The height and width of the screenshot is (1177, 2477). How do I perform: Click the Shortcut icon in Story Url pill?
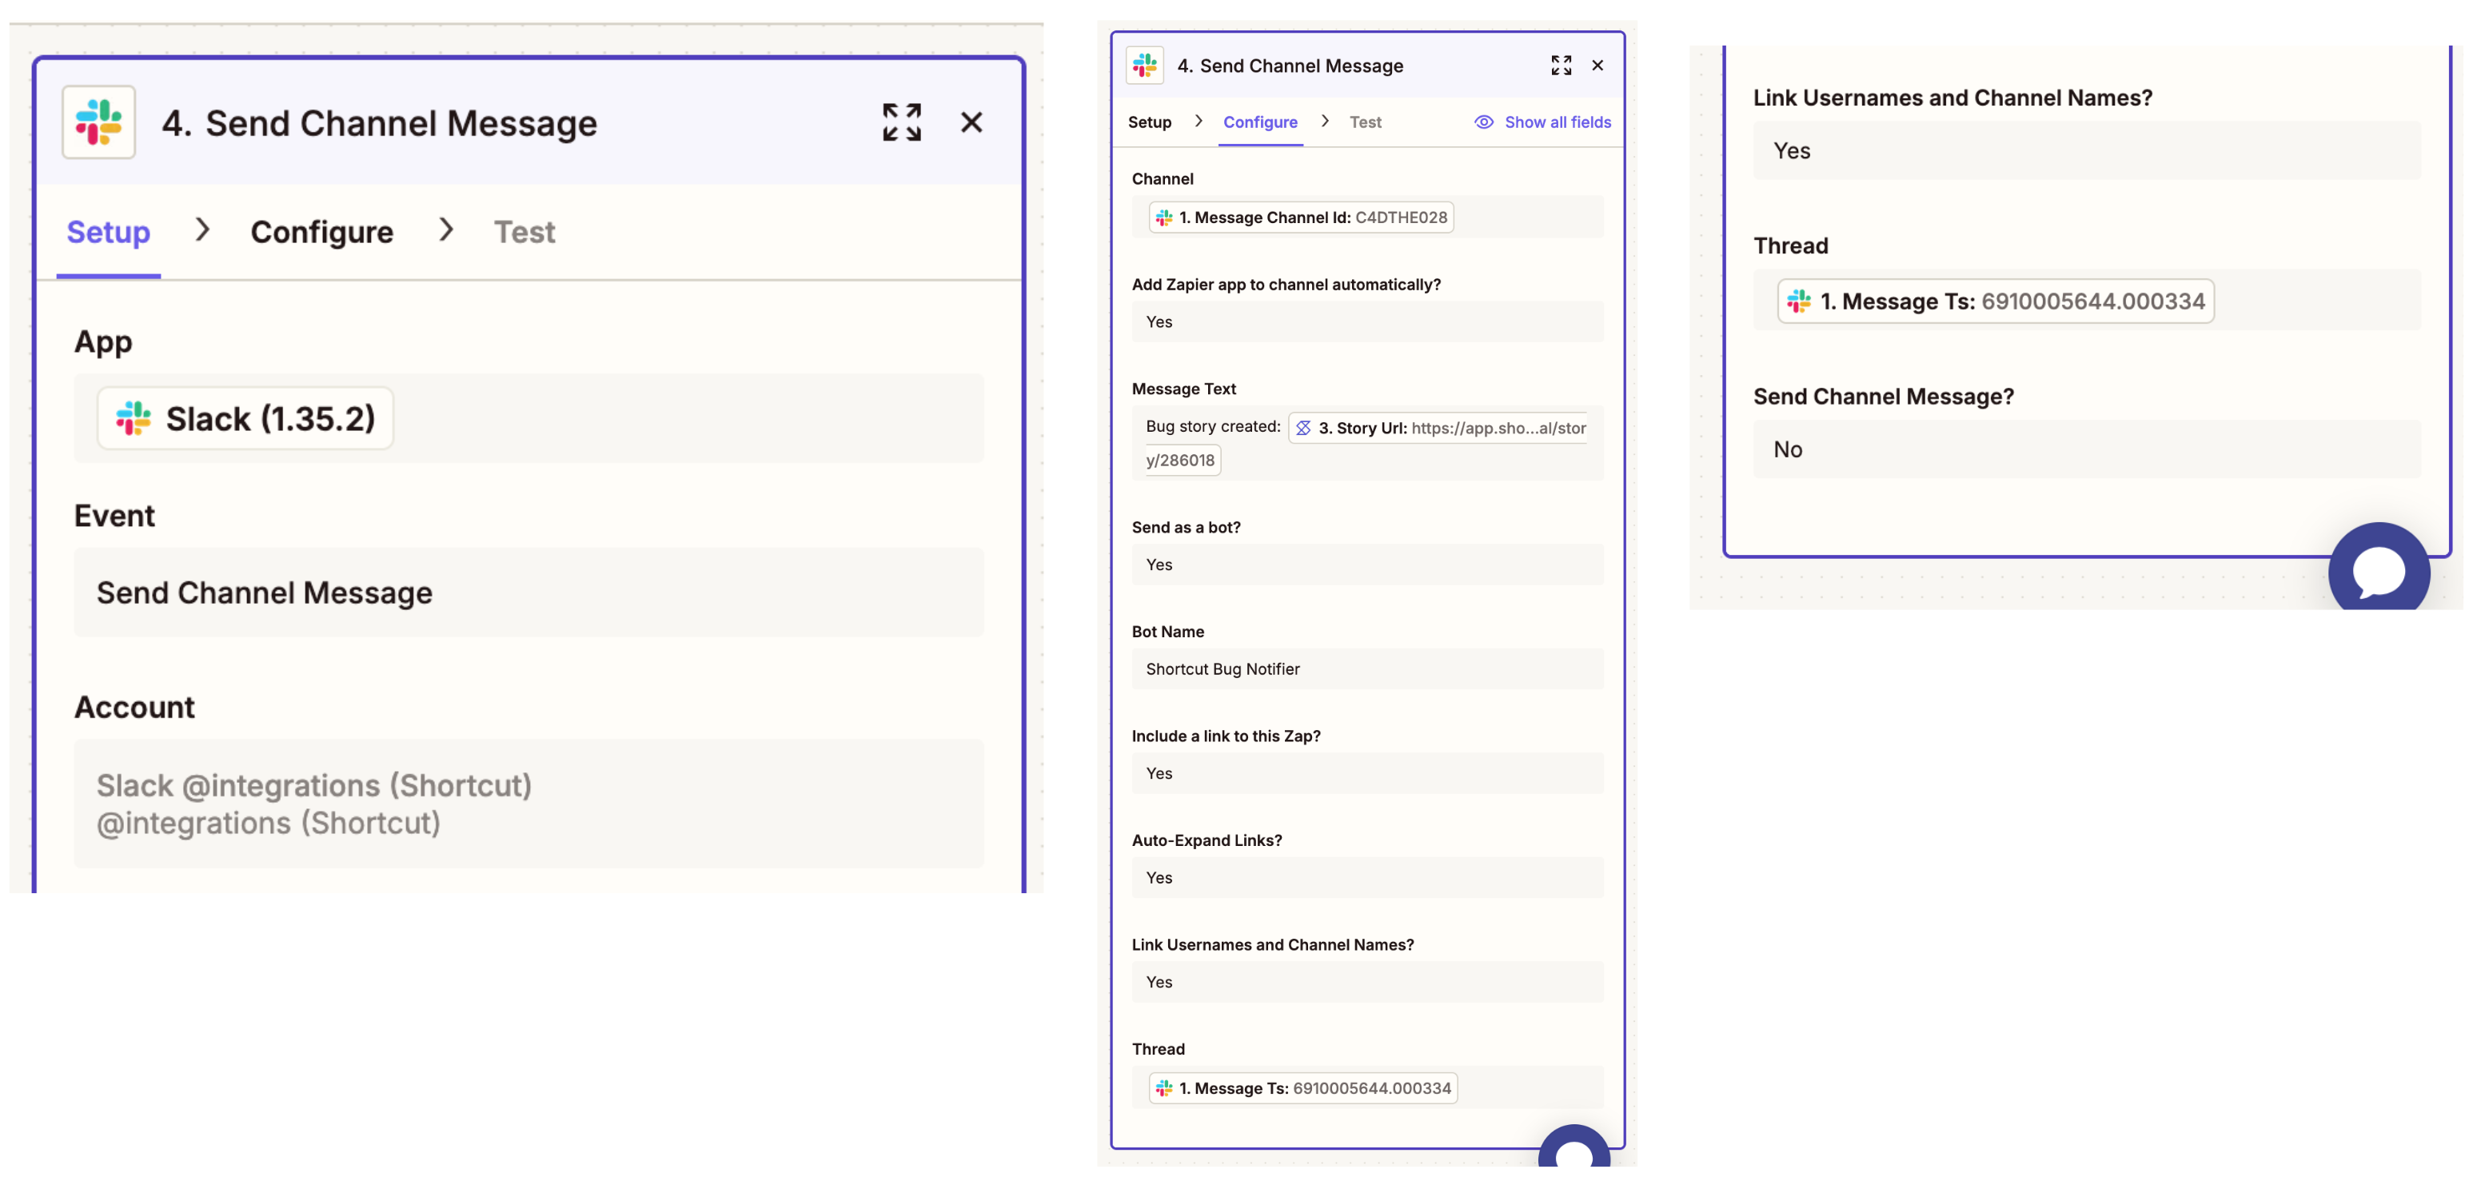[x=1303, y=428]
